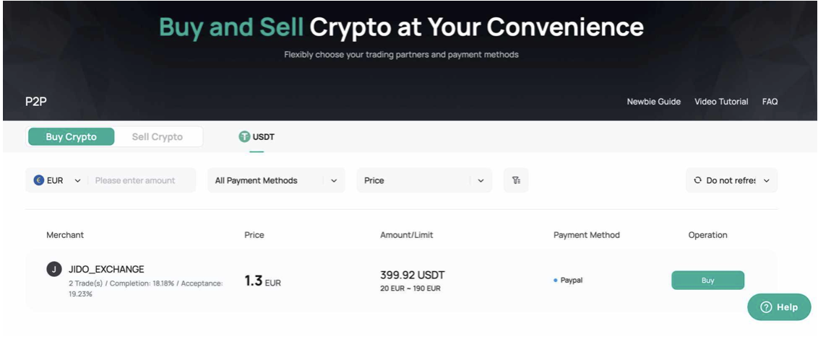Switch to Sell Crypto mode
This screenshot has height=362, width=818.
(157, 137)
